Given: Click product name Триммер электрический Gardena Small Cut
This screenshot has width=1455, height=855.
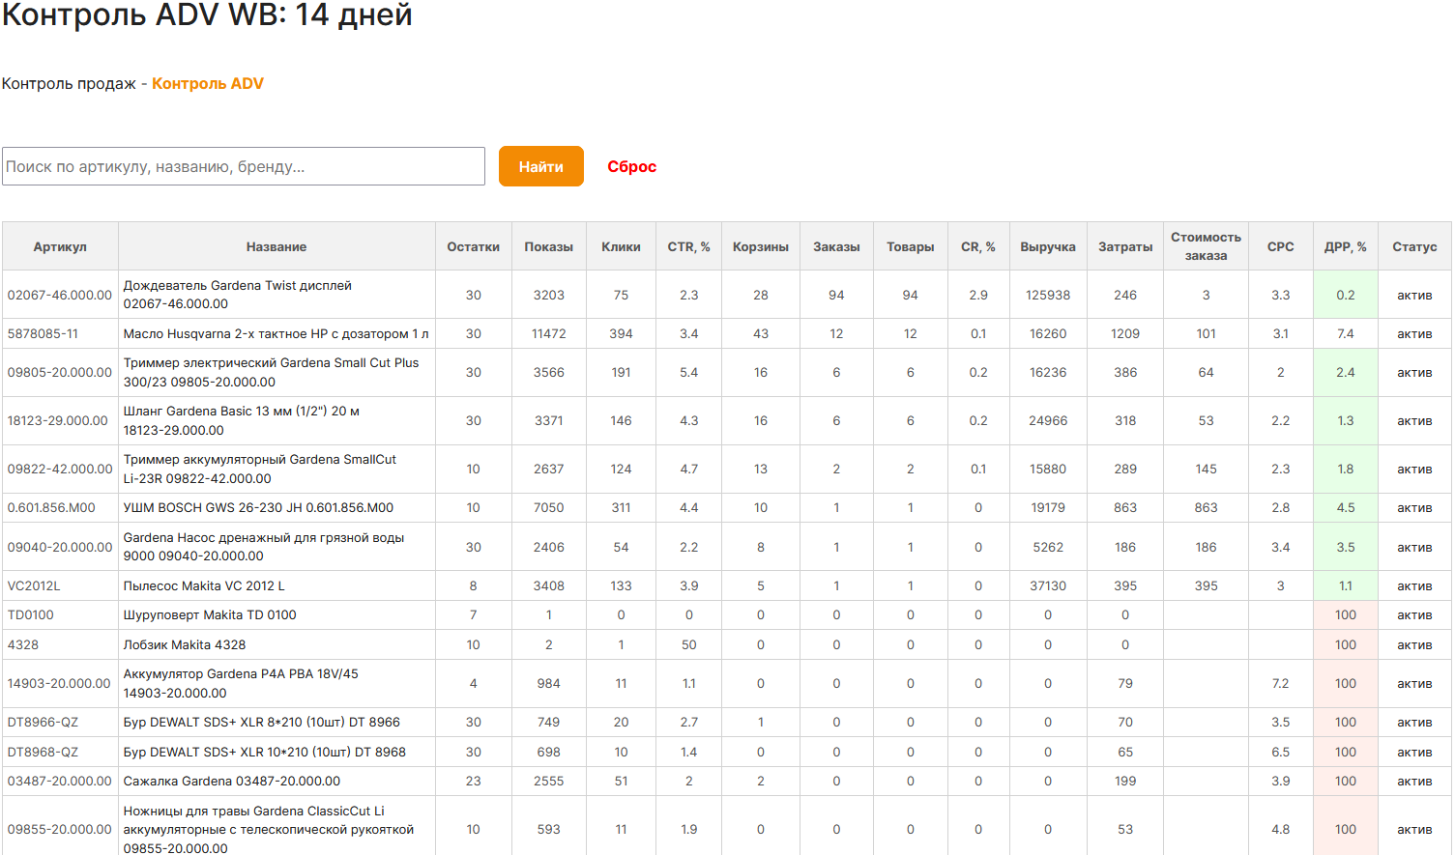Looking at the screenshot, I should pyautogui.click(x=271, y=372).
